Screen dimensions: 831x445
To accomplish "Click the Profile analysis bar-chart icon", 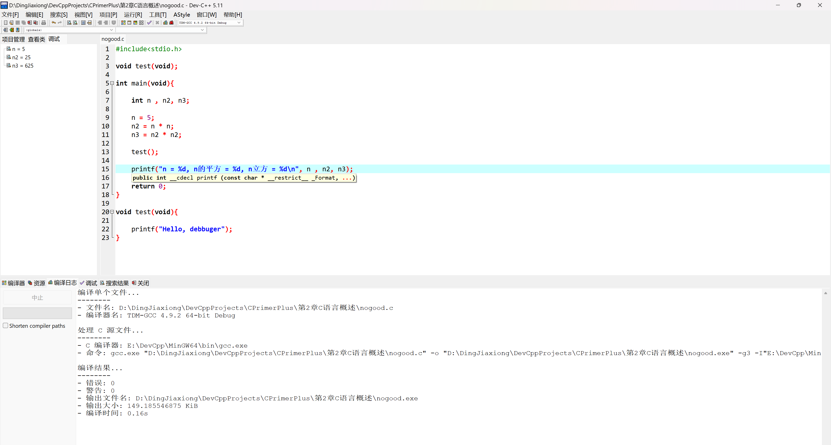I will (165, 23).
